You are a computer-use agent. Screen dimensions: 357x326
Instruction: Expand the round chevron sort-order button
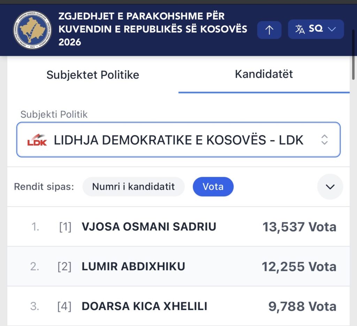pyautogui.click(x=330, y=187)
